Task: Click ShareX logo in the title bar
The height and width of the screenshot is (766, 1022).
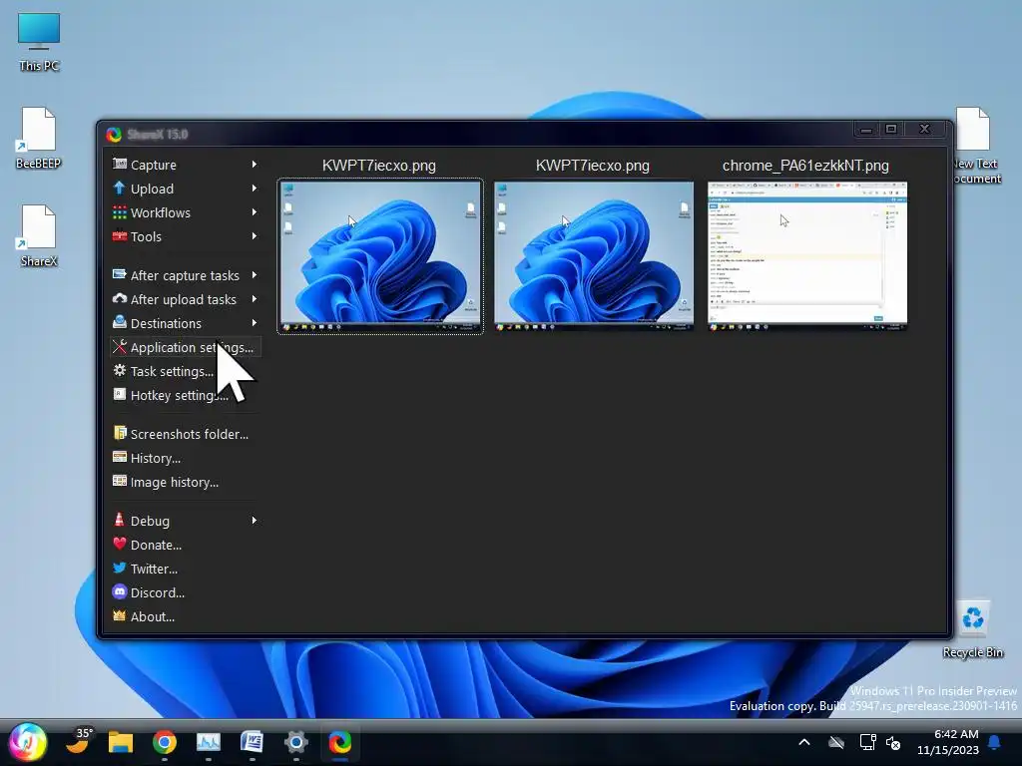Action: point(114,135)
